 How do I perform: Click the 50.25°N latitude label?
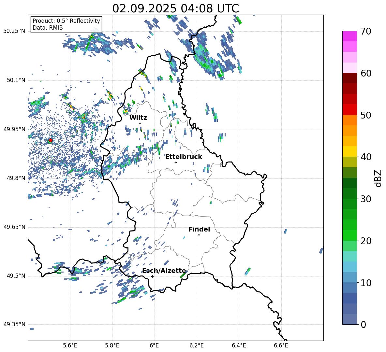tap(14, 31)
